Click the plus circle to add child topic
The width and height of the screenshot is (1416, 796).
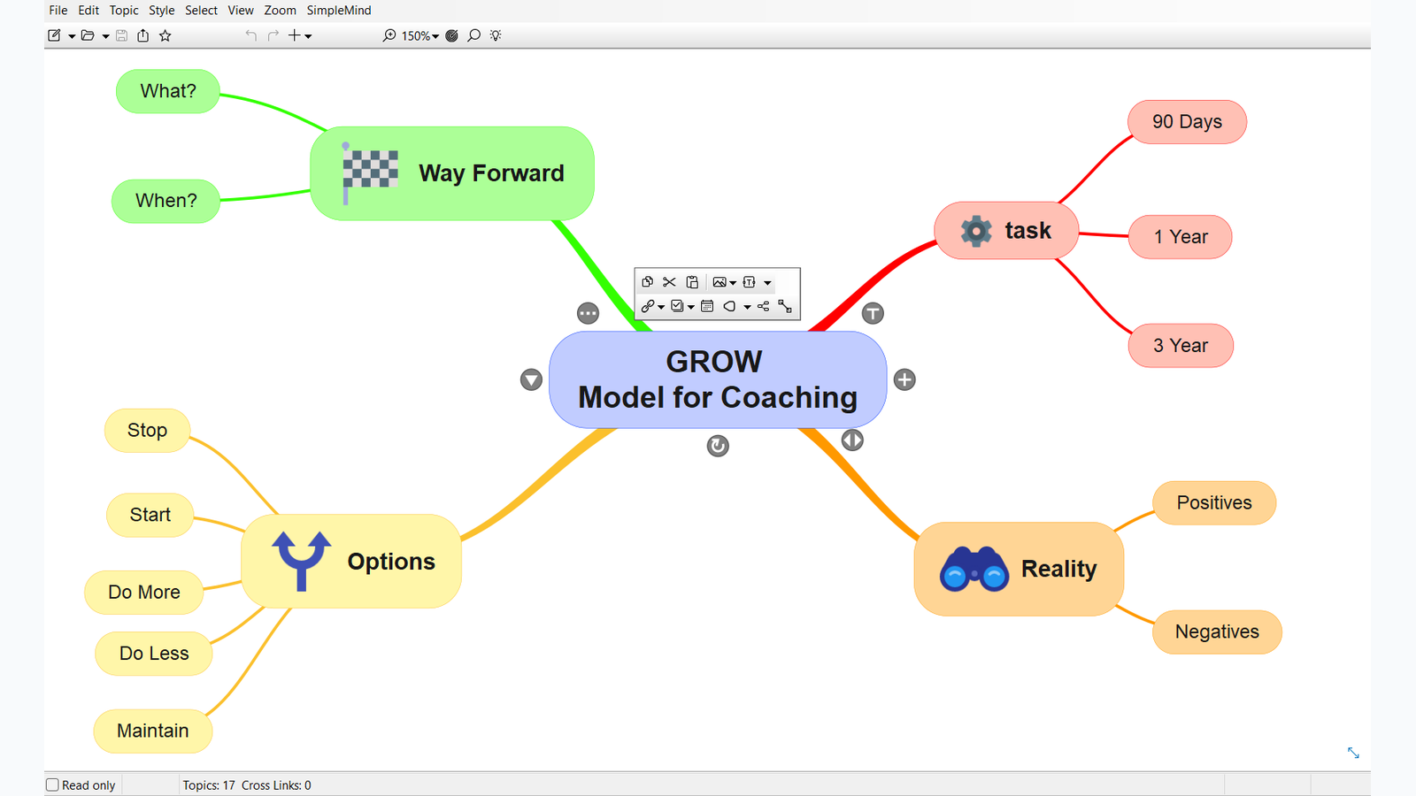pos(904,379)
